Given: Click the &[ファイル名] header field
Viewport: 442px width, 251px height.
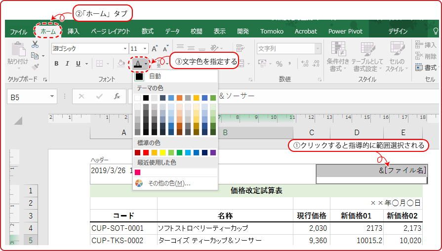Looking at the screenshot, I should pyautogui.click(x=372, y=174).
